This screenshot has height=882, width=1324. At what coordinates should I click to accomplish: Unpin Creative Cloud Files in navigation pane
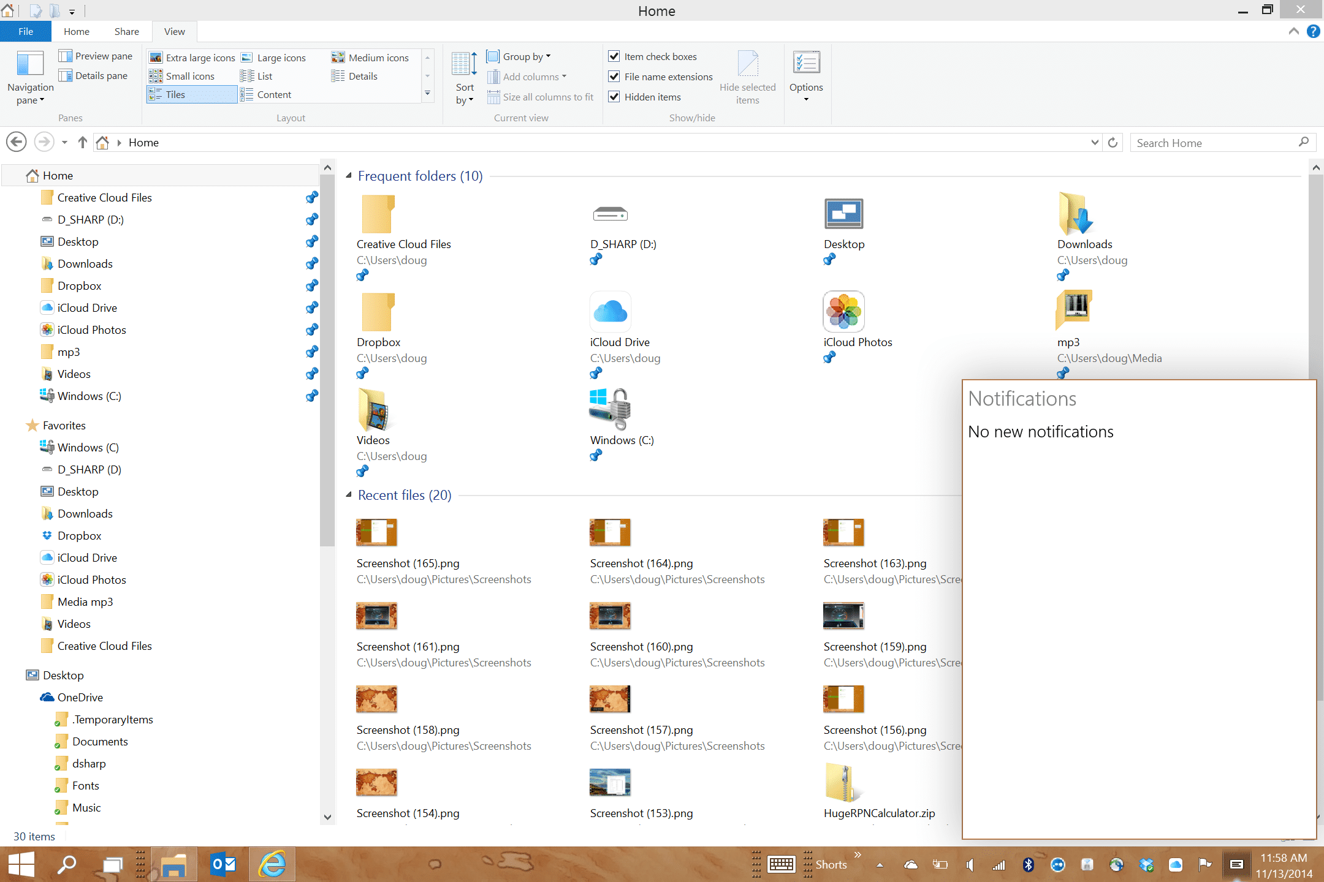coord(312,197)
